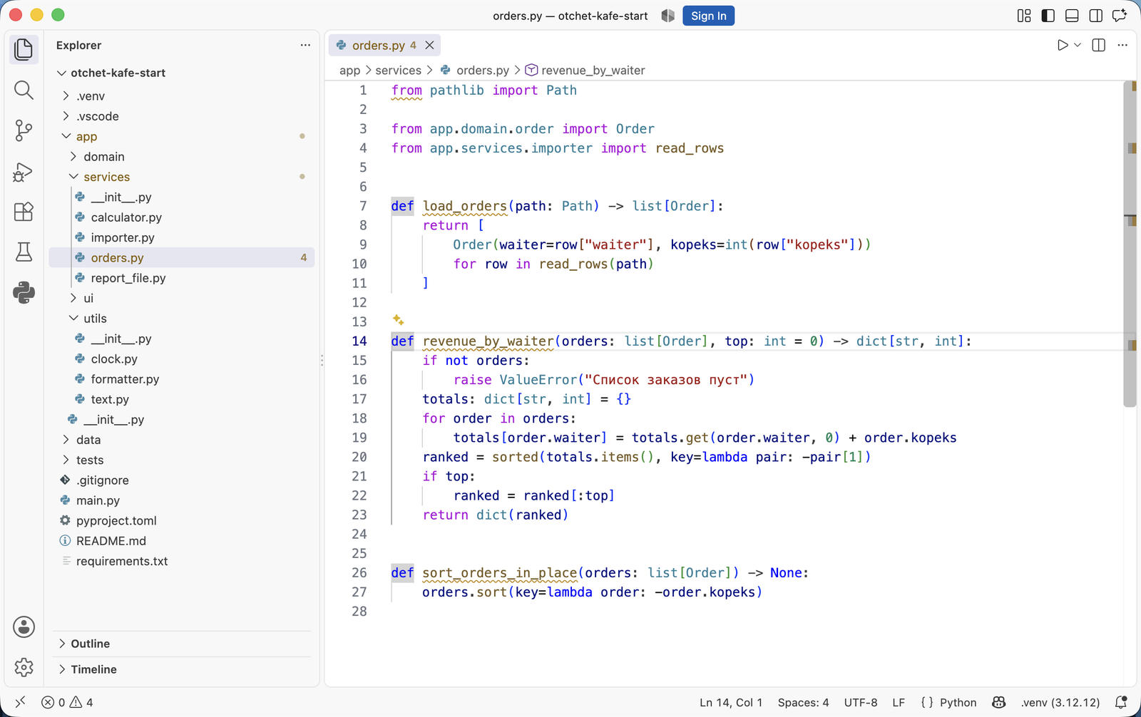Open the Accounts menu icon
Image resolution: width=1141 pixels, height=717 pixels.
24,627
